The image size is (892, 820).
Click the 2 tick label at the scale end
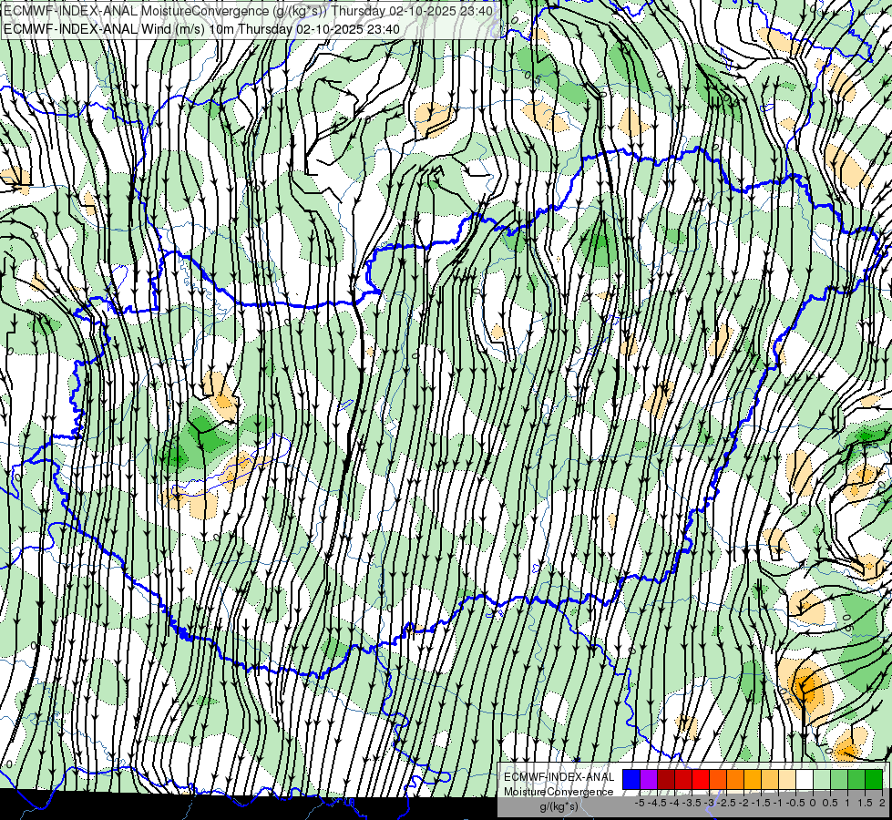[x=882, y=803]
